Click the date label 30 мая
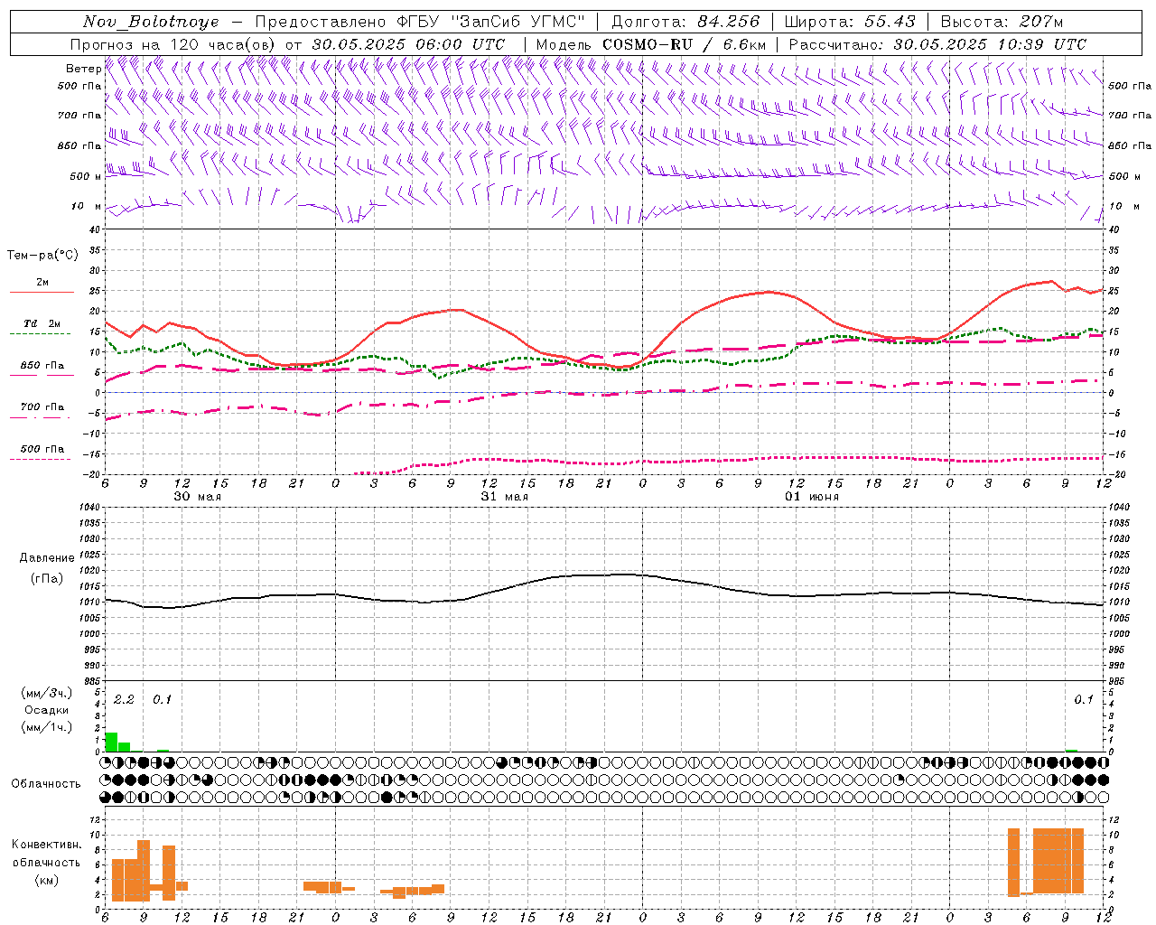1156x925 pixels. pos(197,497)
